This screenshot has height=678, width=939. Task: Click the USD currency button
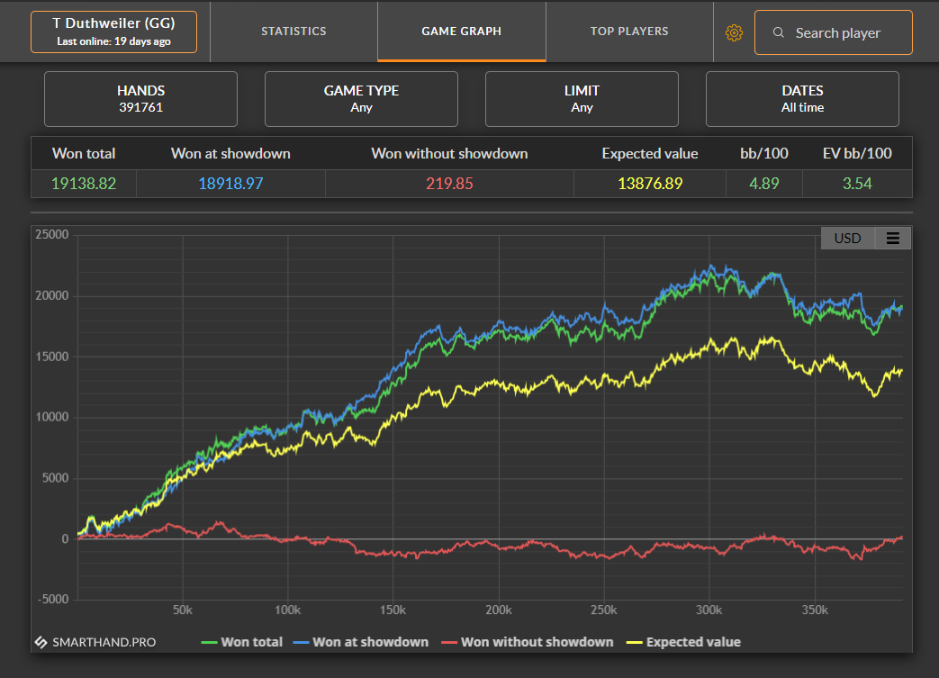847,239
